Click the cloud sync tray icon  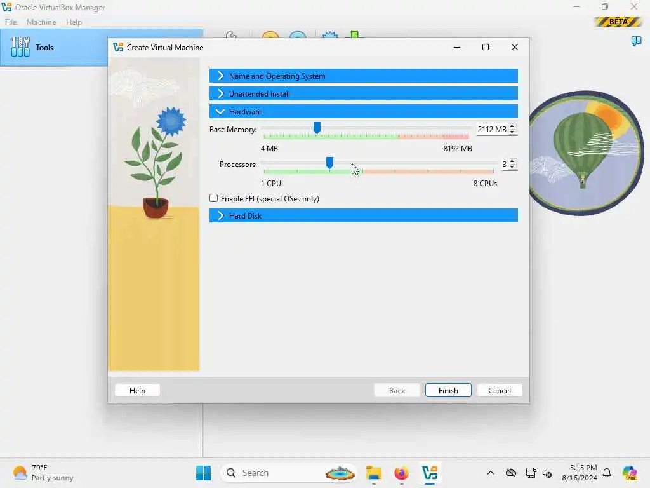pyautogui.click(x=511, y=473)
